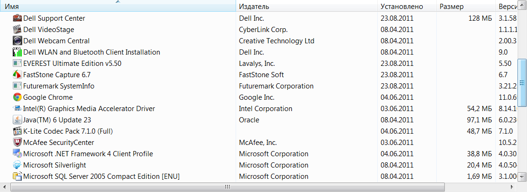The width and height of the screenshot is (527, 192).
Task: Click the Microsoft Silverlight icon
Action: (17, 165)
